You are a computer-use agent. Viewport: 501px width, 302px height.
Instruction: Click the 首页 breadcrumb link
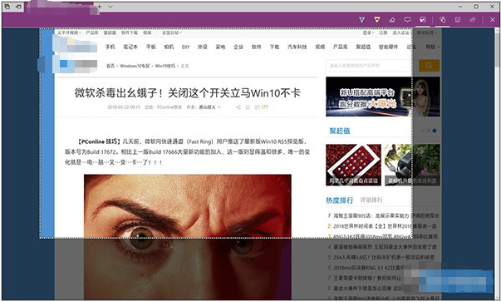click(111, 66)
